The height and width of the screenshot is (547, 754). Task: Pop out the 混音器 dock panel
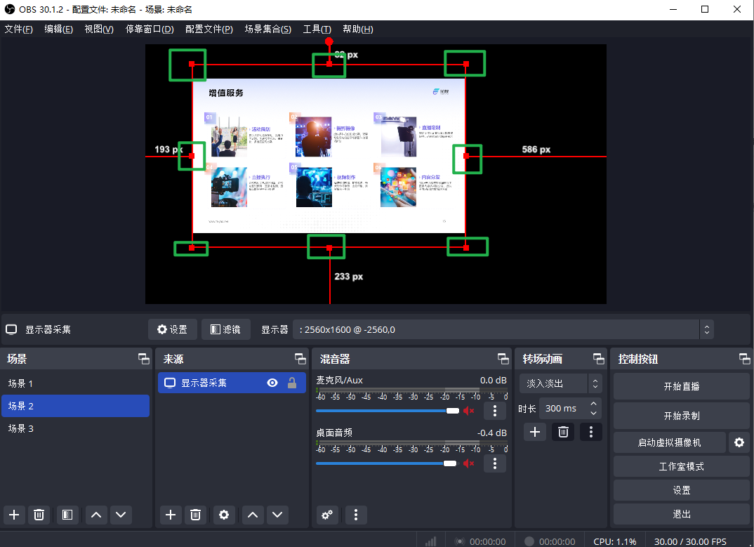(503, 359)
